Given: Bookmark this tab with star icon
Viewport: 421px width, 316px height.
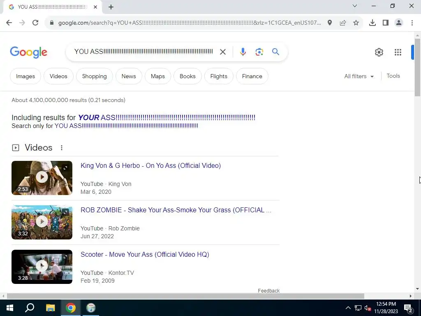Looking at the screenshot, I should coord(356,23).
